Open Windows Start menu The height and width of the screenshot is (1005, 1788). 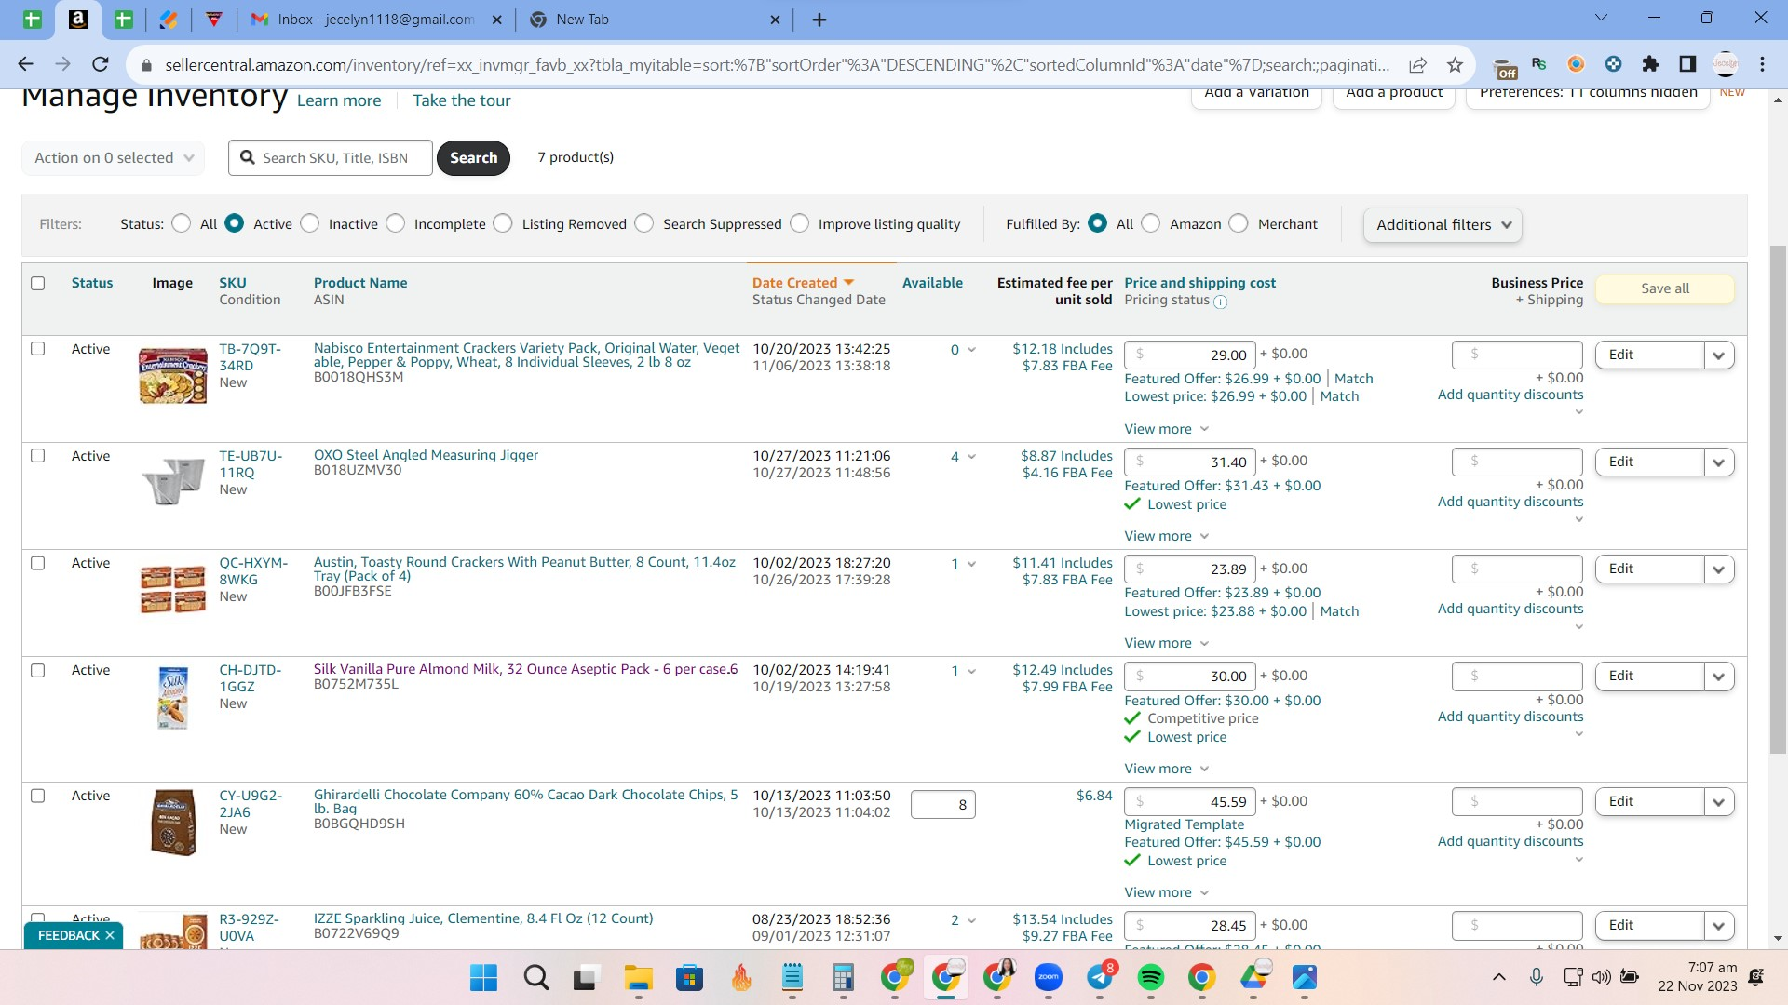pyautogui.click(x=483, y=977)
